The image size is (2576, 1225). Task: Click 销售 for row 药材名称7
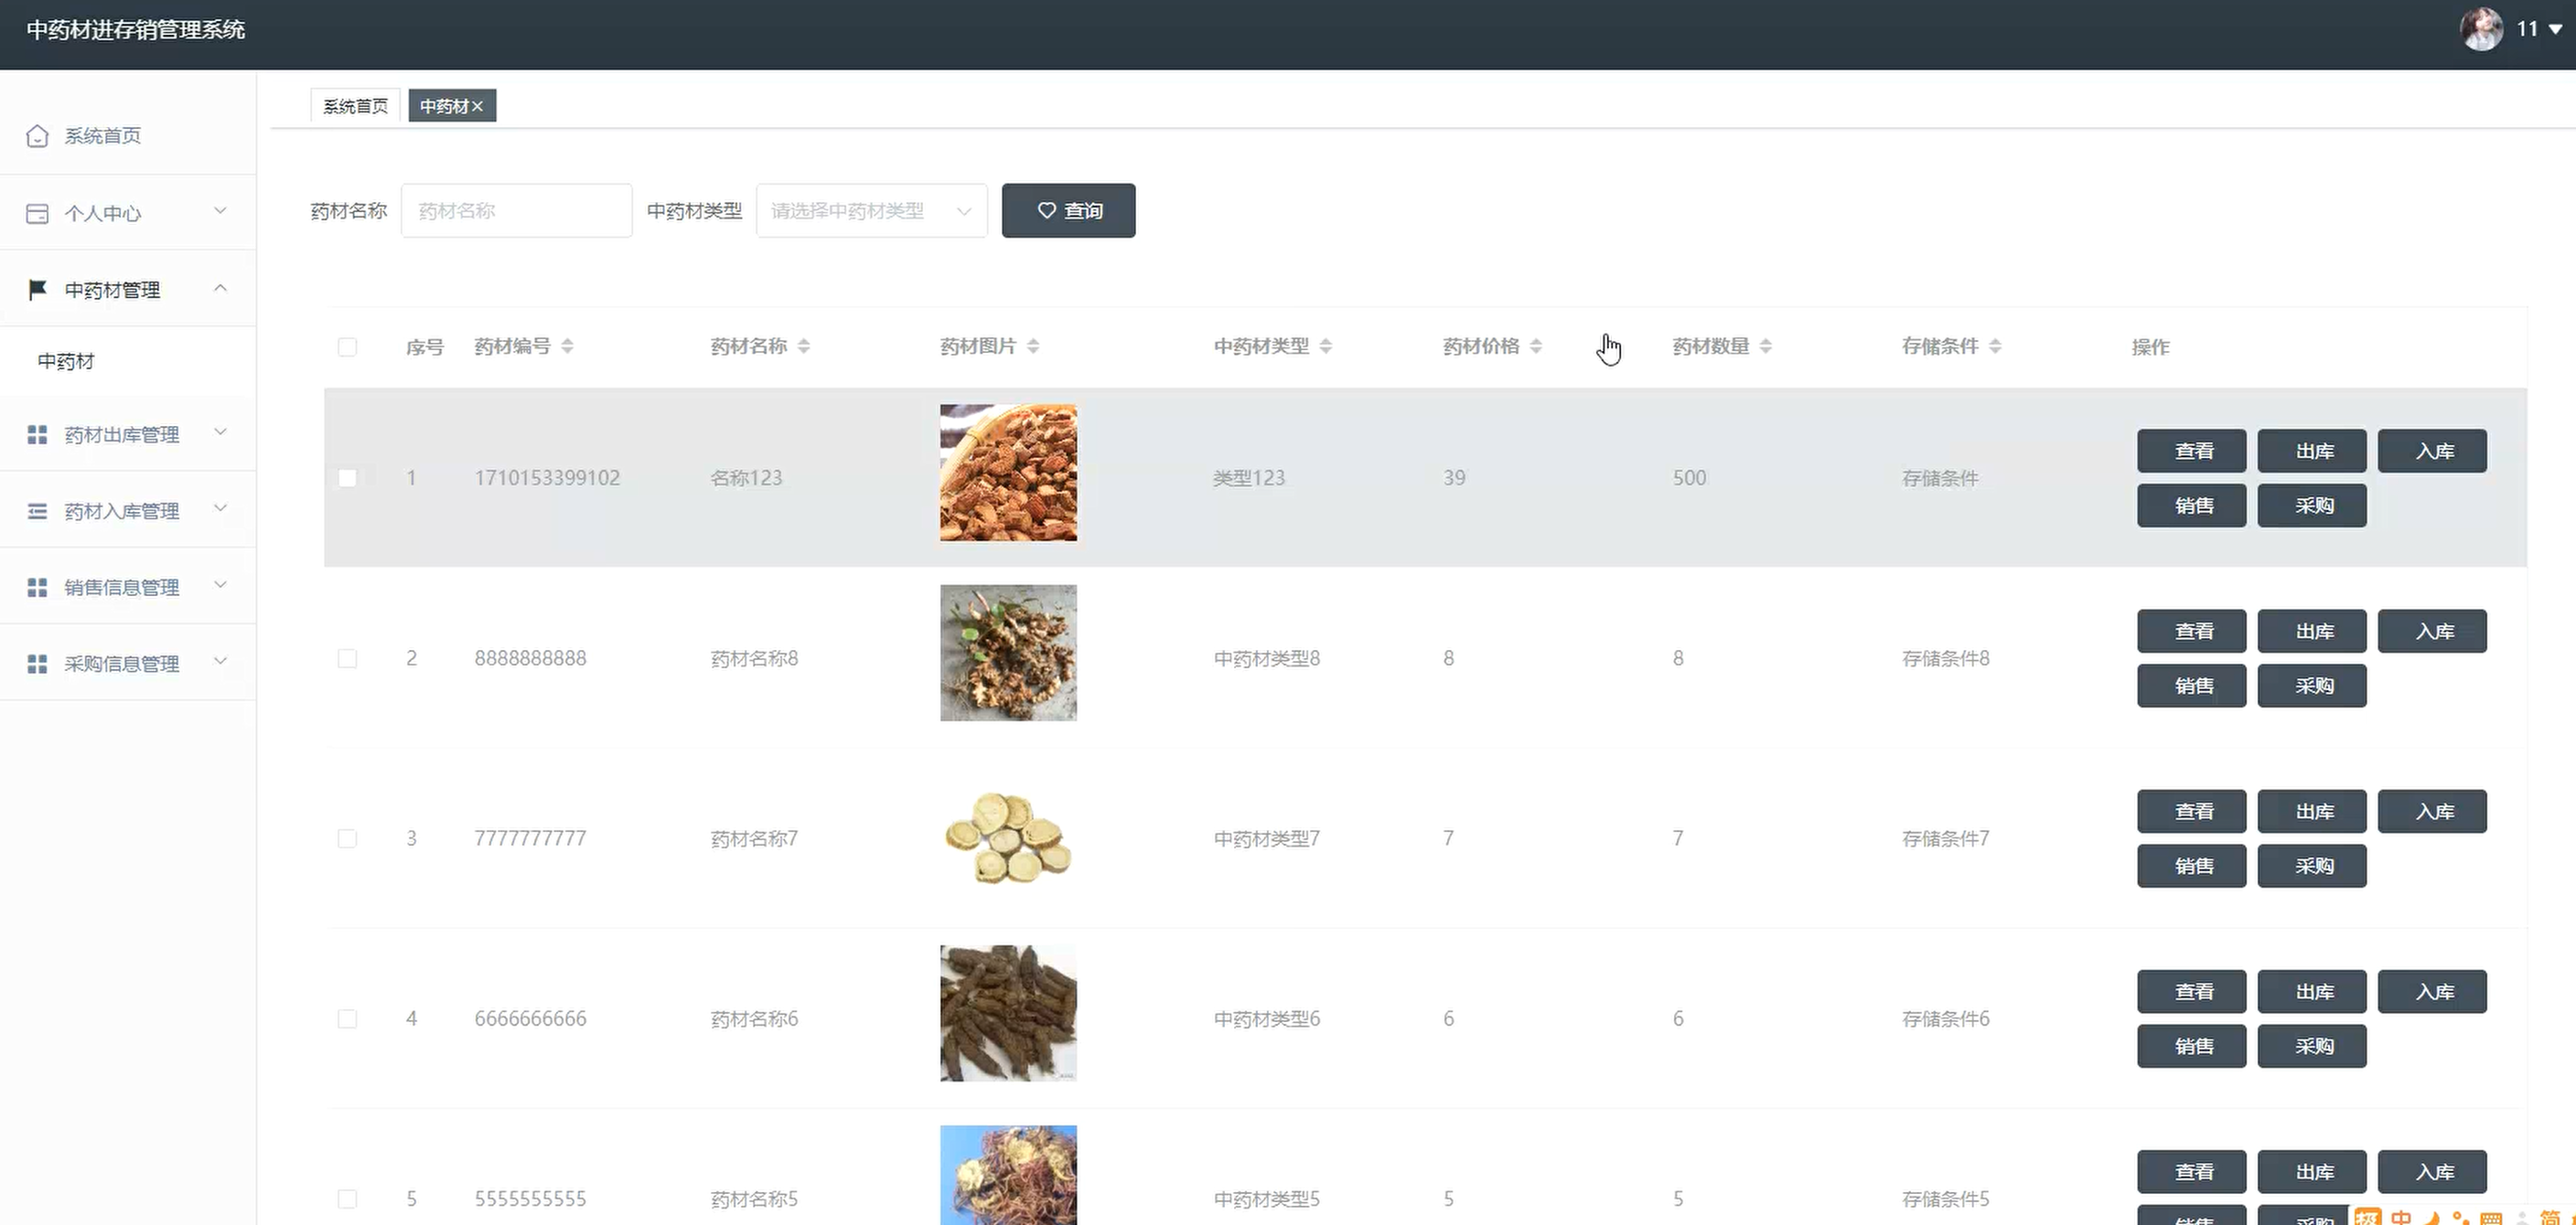(x=2192, y=867)
